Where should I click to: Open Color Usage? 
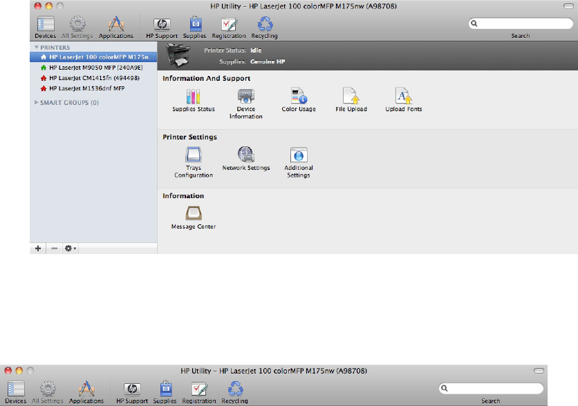click(299, 100)
